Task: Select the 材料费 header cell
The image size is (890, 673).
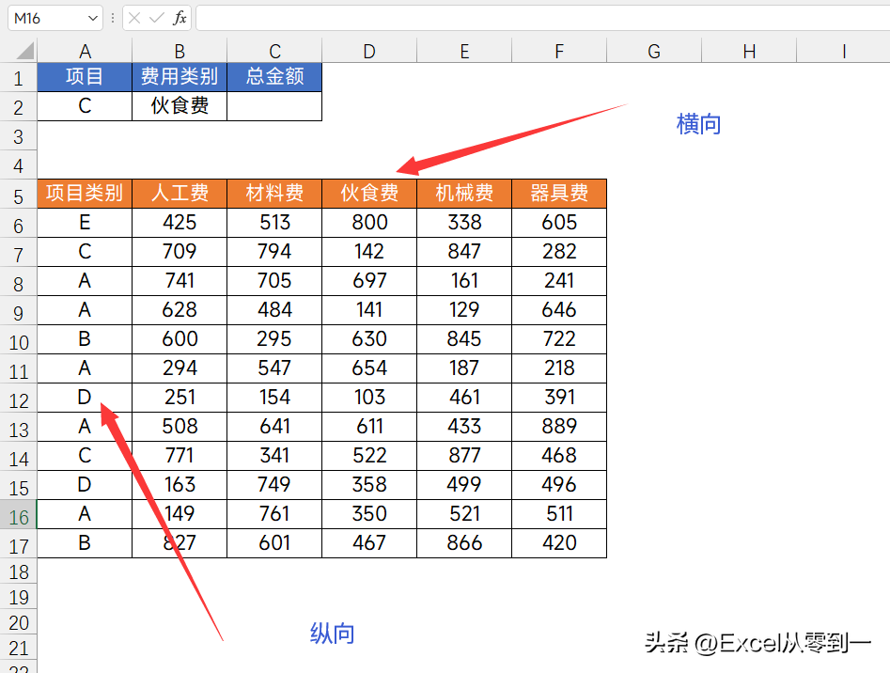Action: (x=274, y=194)
